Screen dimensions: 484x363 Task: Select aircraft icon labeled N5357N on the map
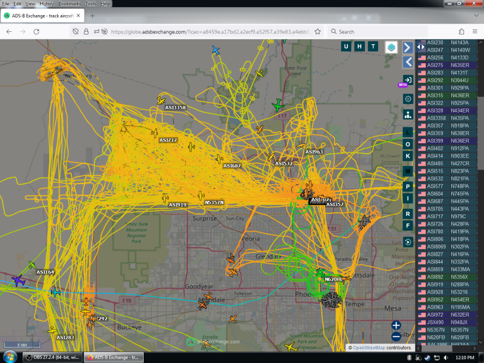[201, 196]
